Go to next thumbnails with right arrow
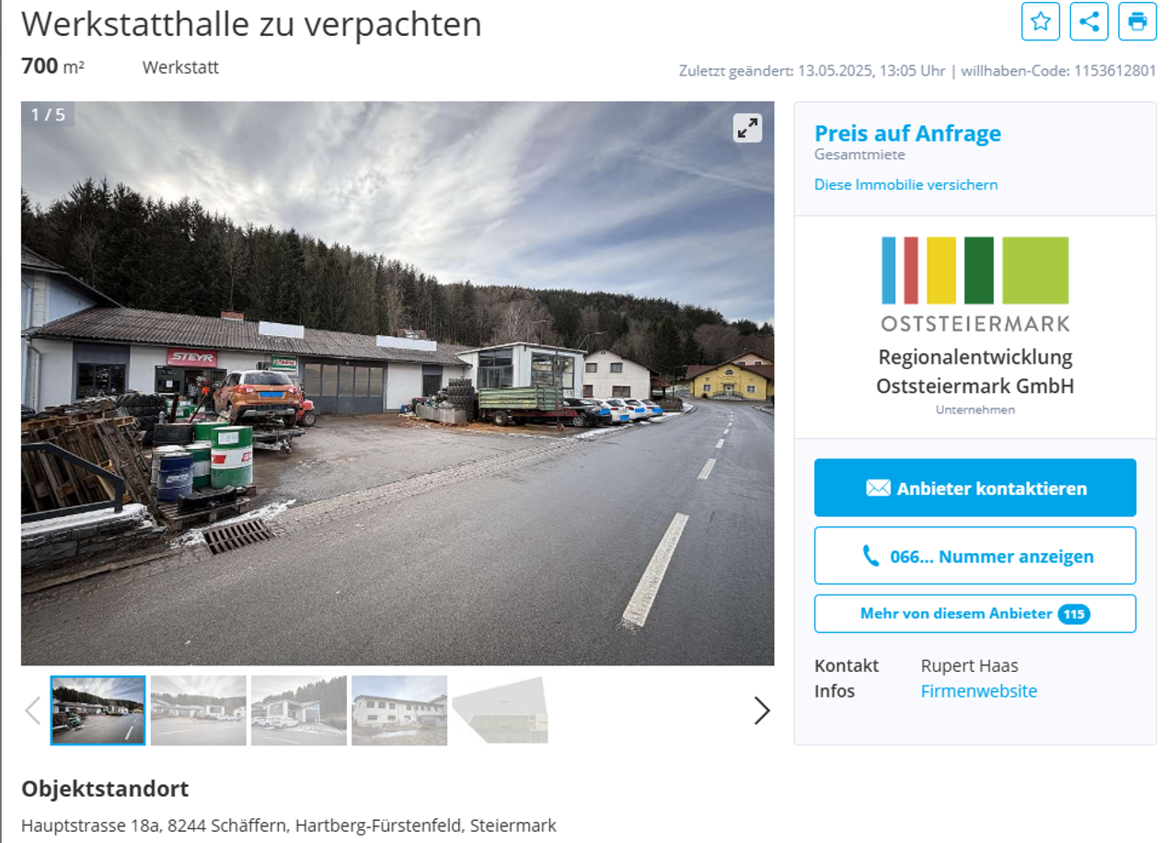The image size is (1176, 843). [x=762, y=710]
